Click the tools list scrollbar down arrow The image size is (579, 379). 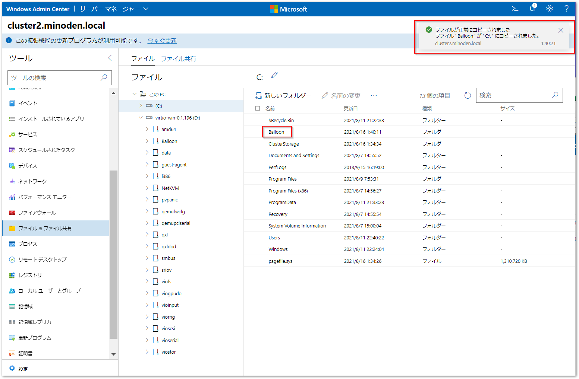coord(114,354)
